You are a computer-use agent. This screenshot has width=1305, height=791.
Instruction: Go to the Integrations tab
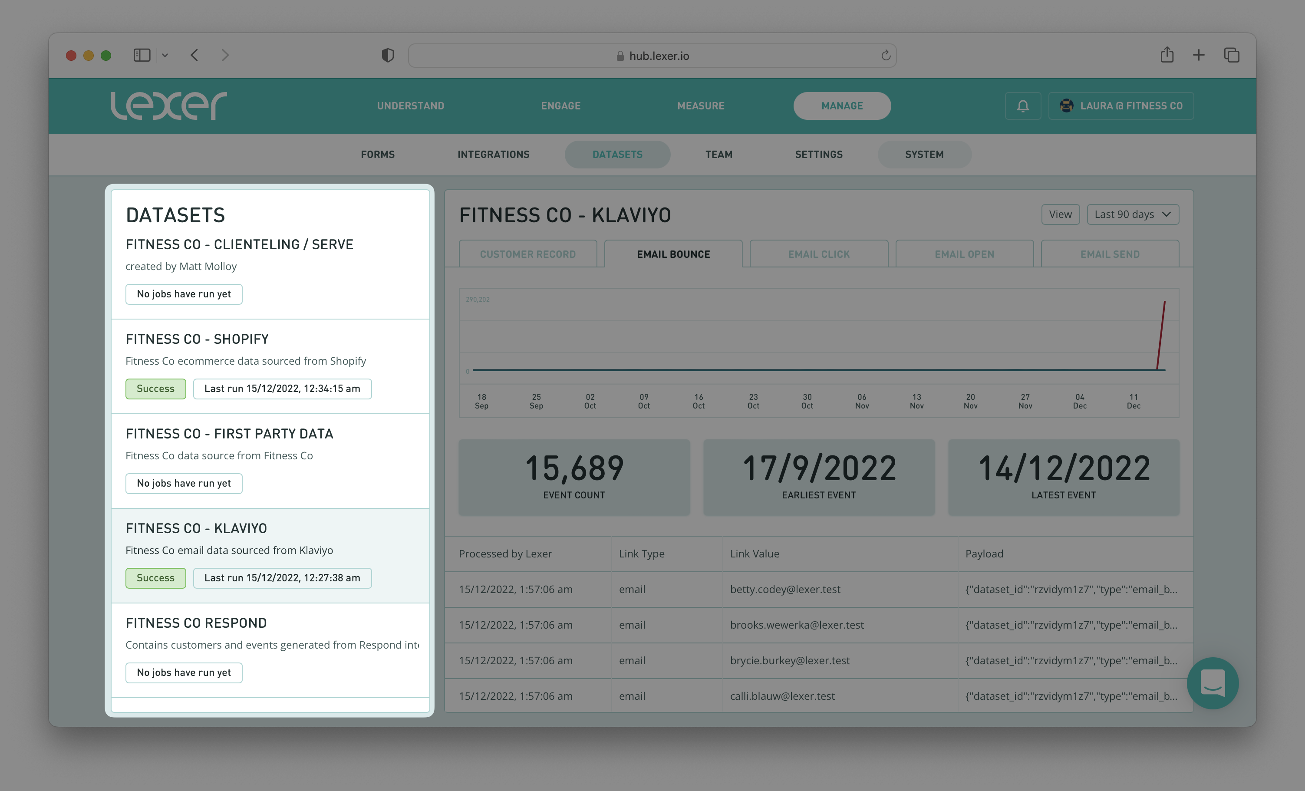pos(493,155)
